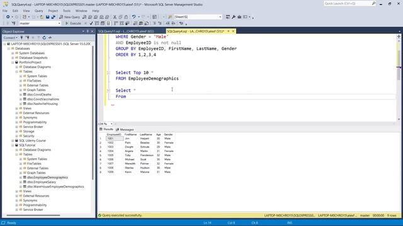Click the Cut scissors icon
This screenshot has width=403, height=226.
point(115,17)
